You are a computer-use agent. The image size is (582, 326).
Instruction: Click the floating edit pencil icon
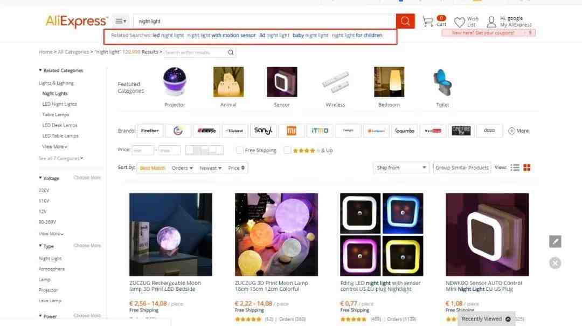click(555, 241)
